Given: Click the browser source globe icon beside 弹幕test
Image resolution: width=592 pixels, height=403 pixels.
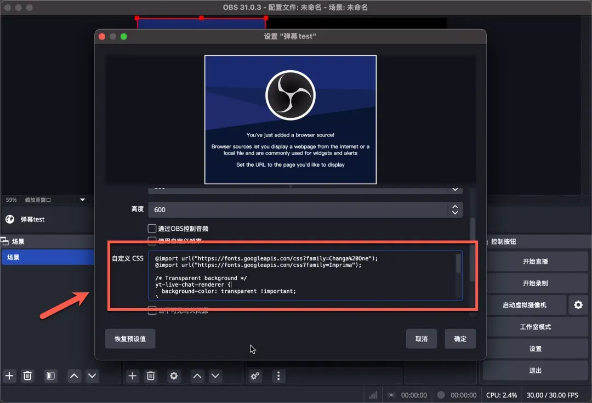Looking at the screenshot, I should 10,219.
